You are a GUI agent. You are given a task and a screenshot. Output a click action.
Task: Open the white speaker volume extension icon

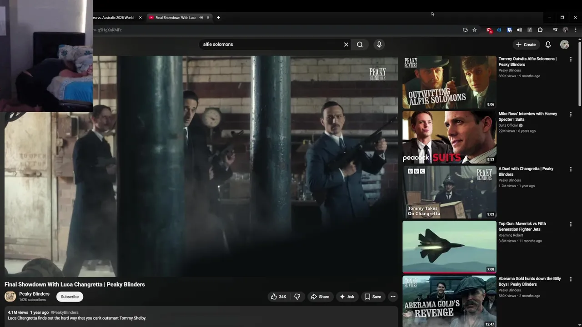coord(519,30)
